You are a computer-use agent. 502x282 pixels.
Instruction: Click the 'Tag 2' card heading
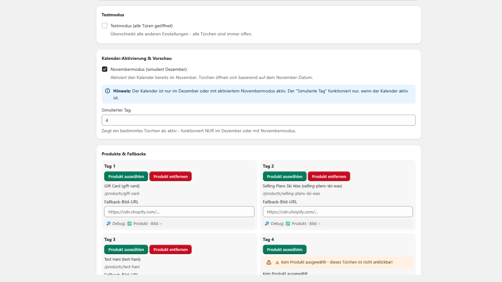(268, 166)
